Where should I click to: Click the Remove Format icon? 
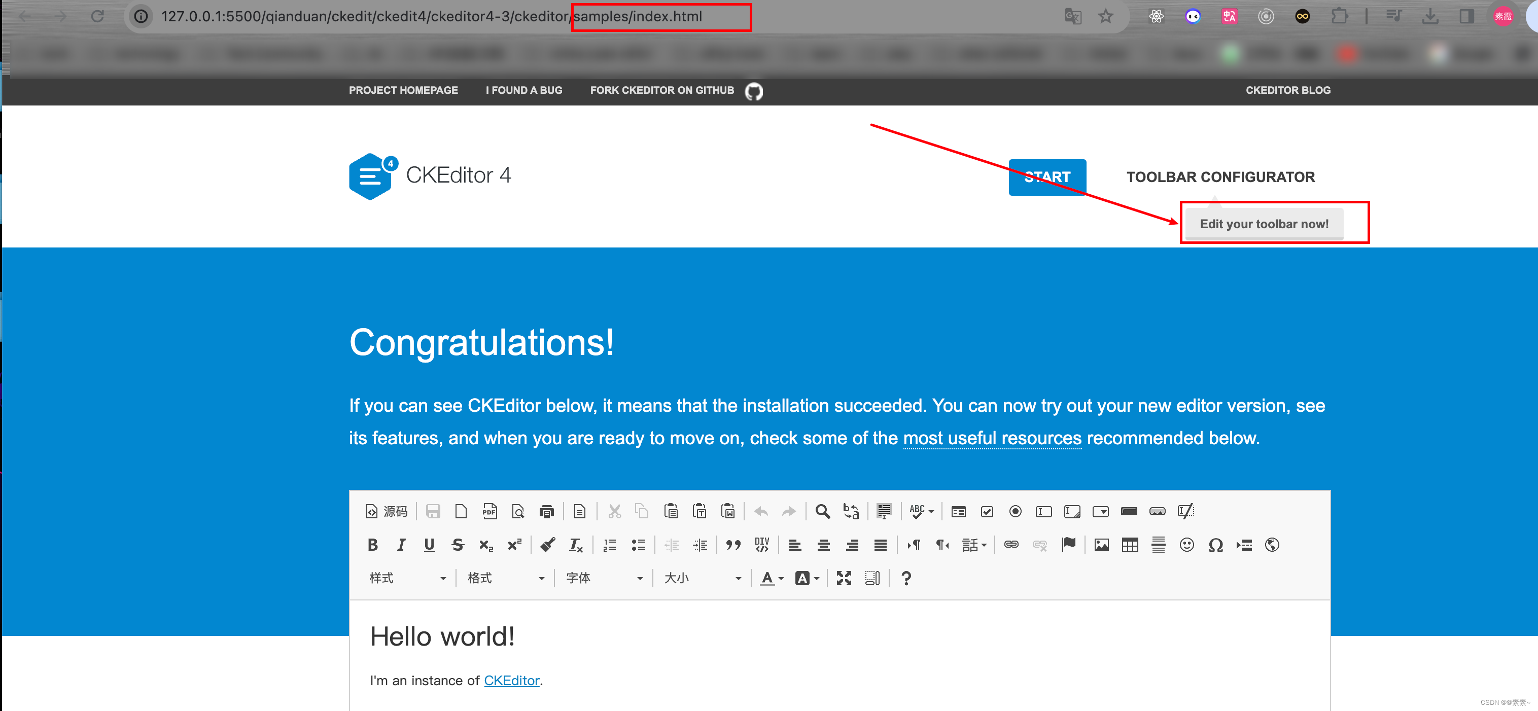pos(576,545)
